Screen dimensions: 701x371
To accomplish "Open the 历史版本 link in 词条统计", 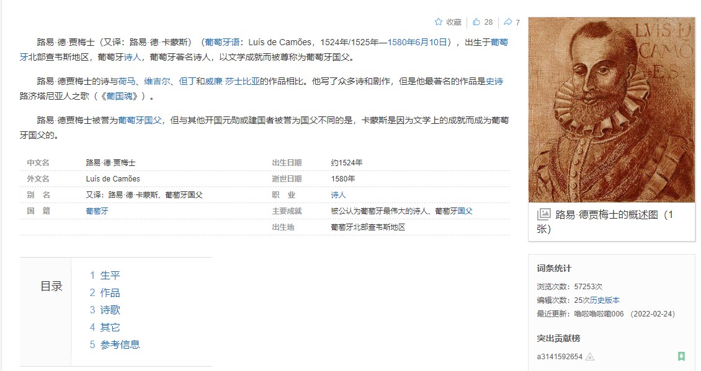I will click(x=604, y=300).
